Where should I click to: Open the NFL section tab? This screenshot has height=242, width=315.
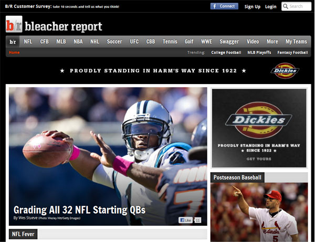(28, 41)
